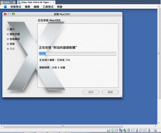Open the CD/DVD drive status icon

(113, 130)
